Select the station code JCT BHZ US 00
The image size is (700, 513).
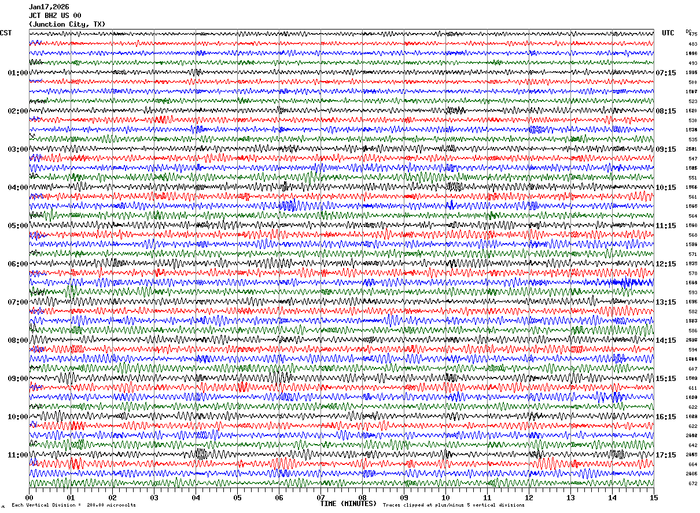(x=55, y=16)
